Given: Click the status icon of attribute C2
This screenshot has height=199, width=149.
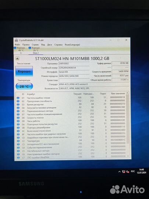Looking at the screenshot, I should (x=18, y=141).
